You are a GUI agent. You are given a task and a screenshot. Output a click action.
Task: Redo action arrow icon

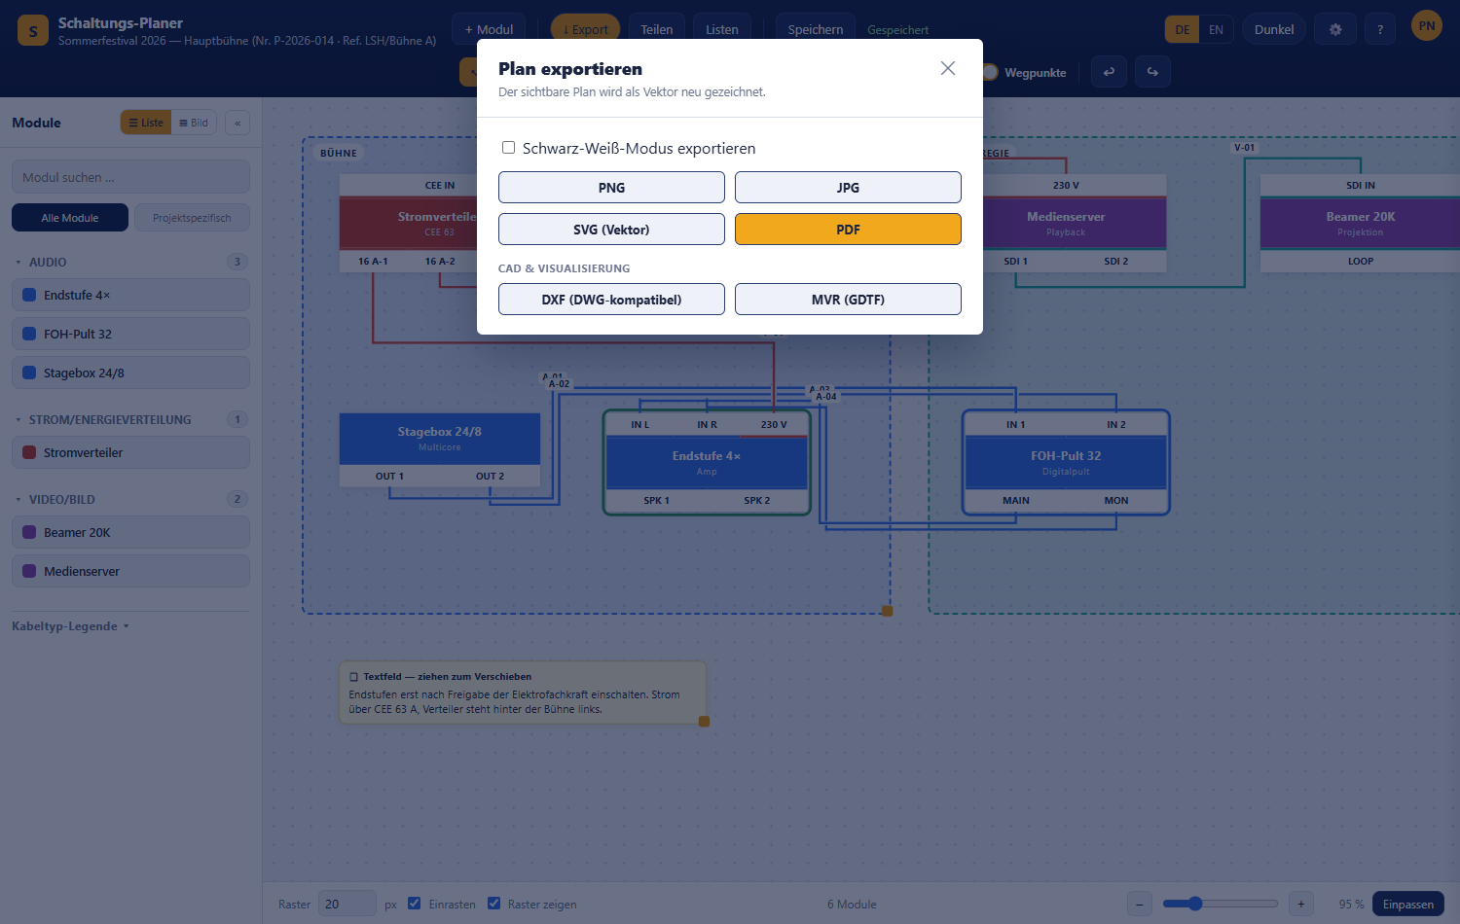[x=1152, y=72]
